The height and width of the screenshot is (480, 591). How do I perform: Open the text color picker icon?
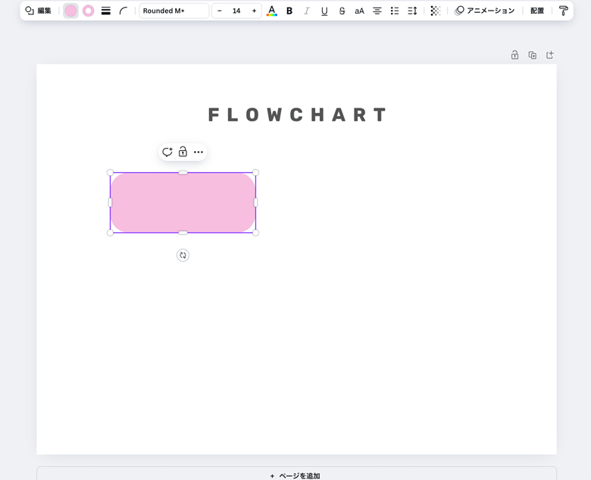point(272,11)
